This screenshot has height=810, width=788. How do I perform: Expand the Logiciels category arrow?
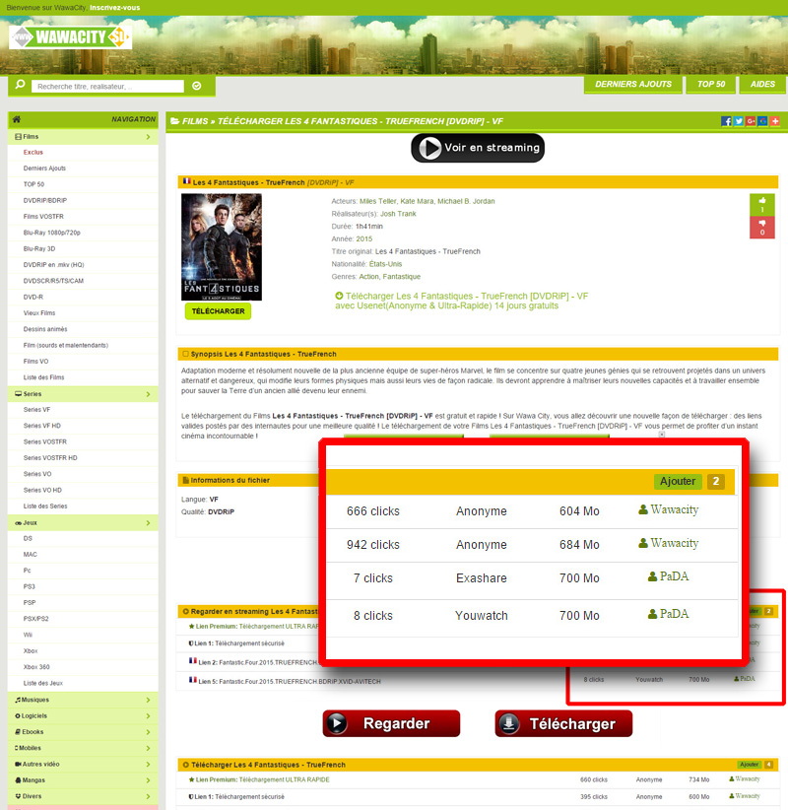(148, 716)
